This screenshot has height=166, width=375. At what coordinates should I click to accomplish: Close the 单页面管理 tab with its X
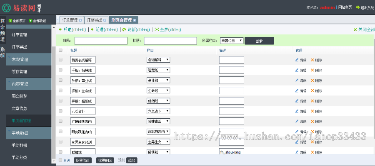[x=135, y=20]
